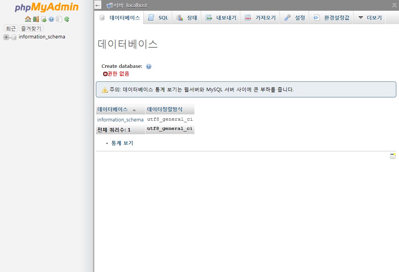The height and width of the screenshot is (272, 399).
Task: Collapse the navigation panel with left arrow
Action: pyautogui.click(x=97, y=5)
